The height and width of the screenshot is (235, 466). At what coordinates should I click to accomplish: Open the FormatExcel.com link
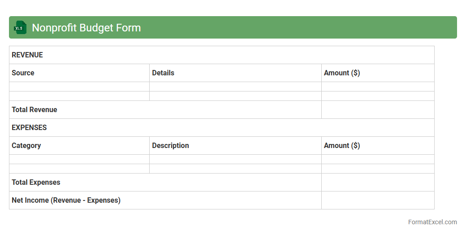pyautogui.click(x=432, y=222)
